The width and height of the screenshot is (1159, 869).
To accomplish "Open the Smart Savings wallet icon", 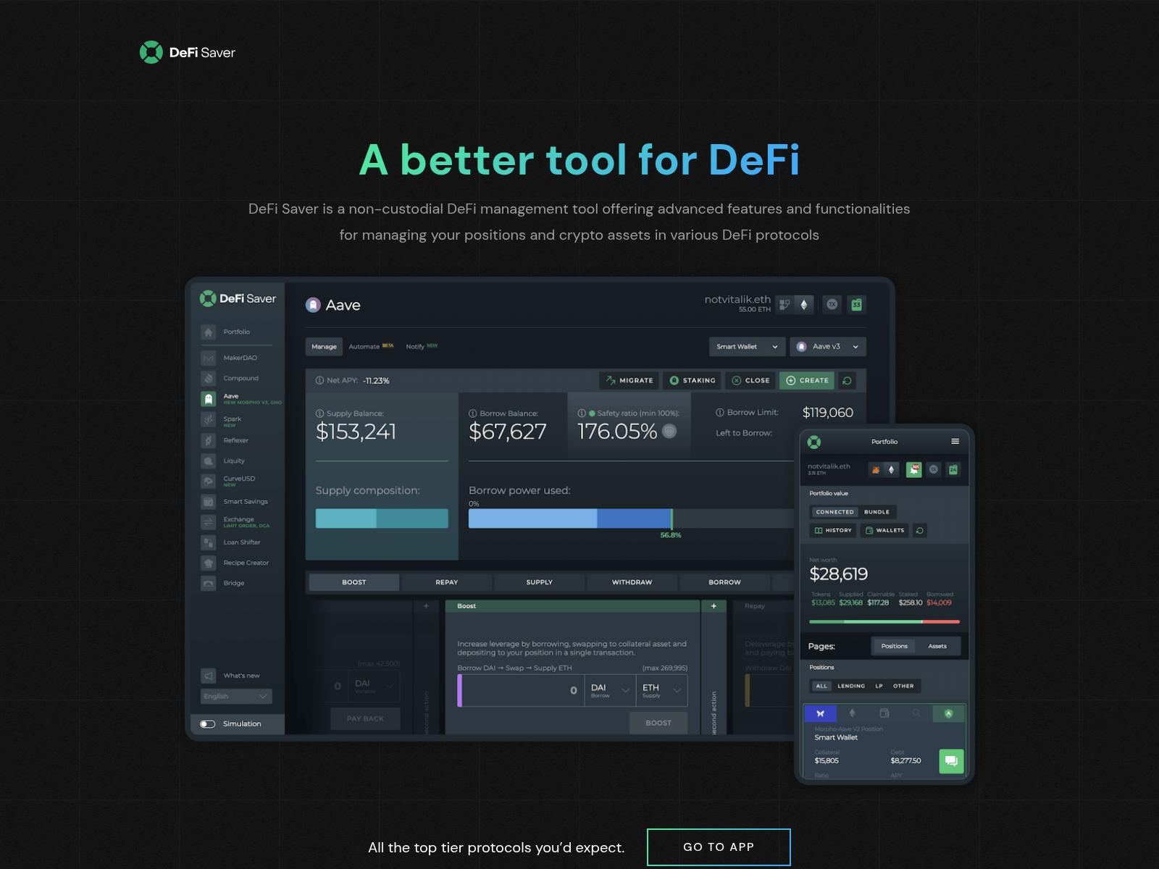I will click(209, 502).
